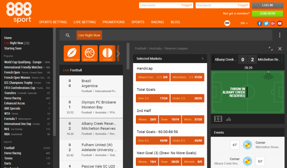This screenshot has width=287, height=168.
Task: Open the 888sport logo home link
Action: [19, 12]
